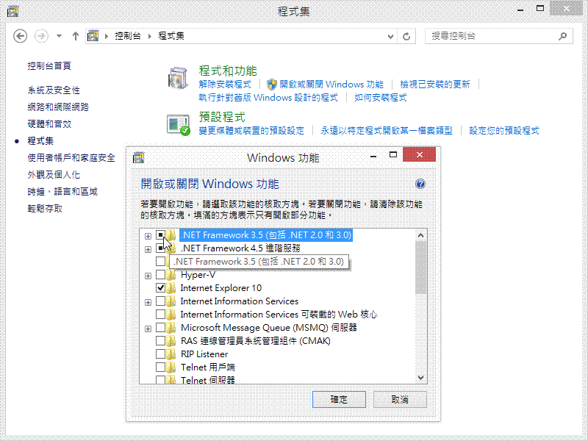Click the feature list scrollbar thumb
The height and width of the screenshot is (441, 588).
(420, 268)
